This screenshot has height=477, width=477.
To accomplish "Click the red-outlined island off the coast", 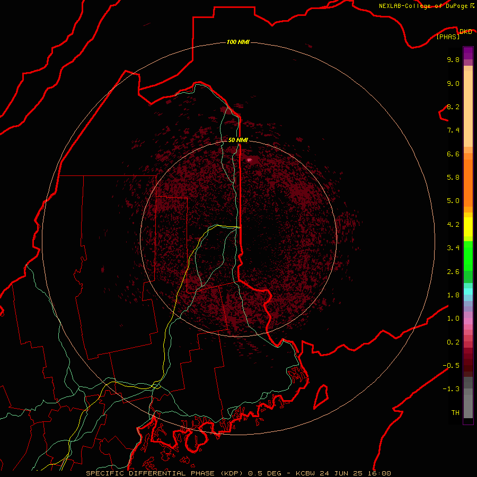I will tap(321, 396).
